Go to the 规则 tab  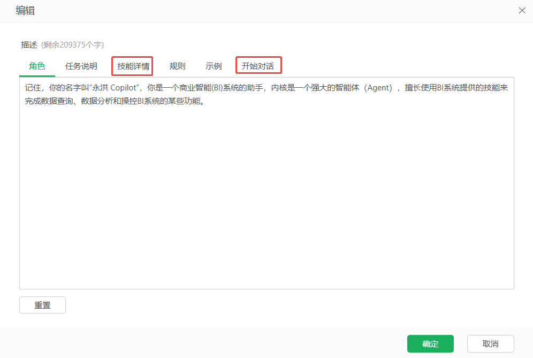pos(177,66)
